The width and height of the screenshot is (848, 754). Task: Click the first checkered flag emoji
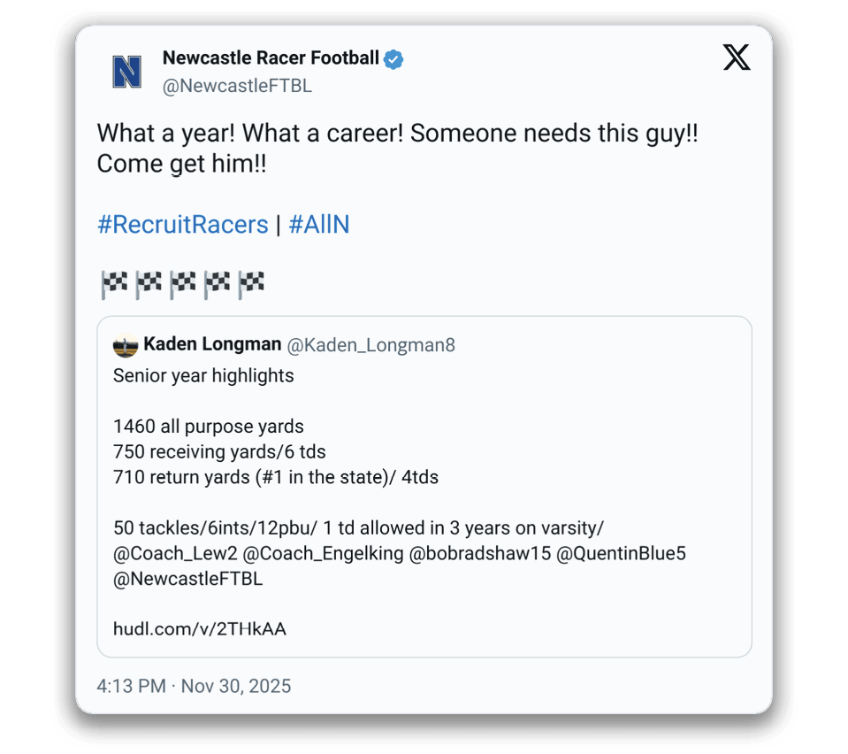[x=114, y=284]
